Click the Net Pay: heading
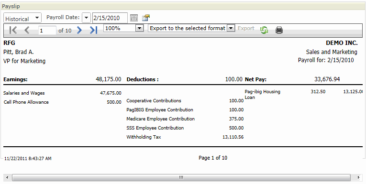Image resolution: width=366 pixels, height=184 pixels. pos(255,79)
